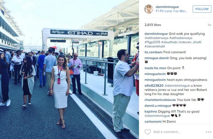Open the F1 Pit Lane Yas Mar... location link
213x139 pixels.
pyautogui.click(x=171, y=11)
